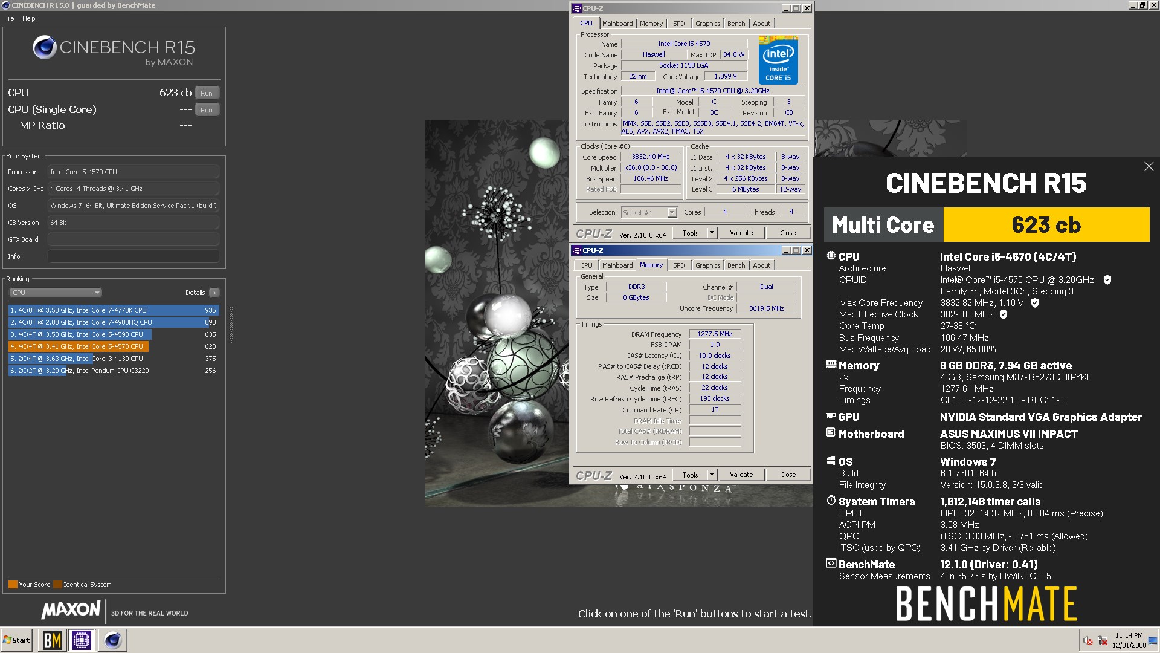Screen dimensions: 1160x653
Task: Open the Socket #1 selection dropdown
Action: pyautogui.click(x=649, y=212)
